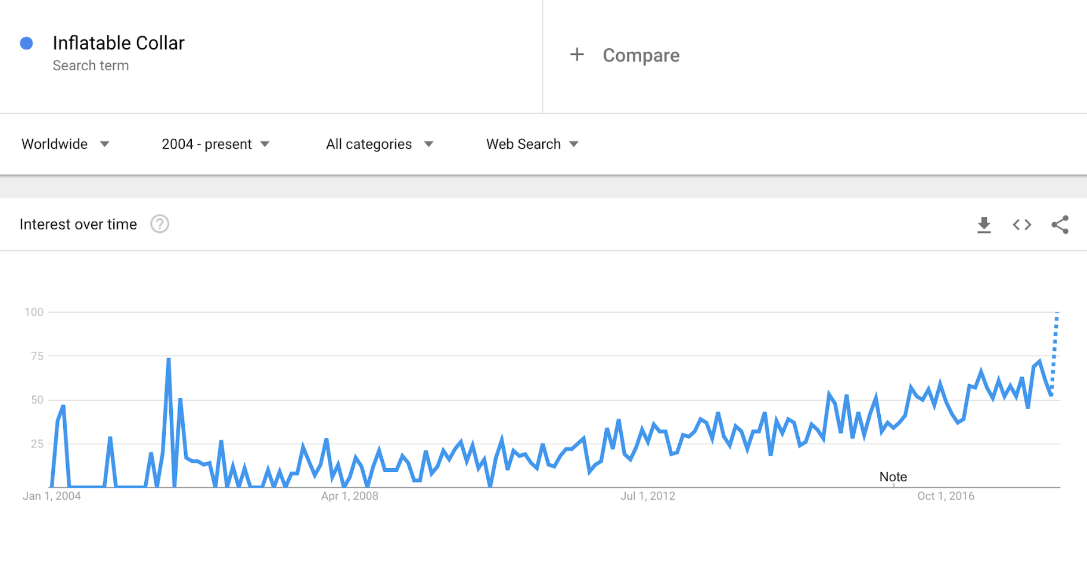The image size is (1087, 567).
Task: Download the interest over time data
Action: click(984, 225)
